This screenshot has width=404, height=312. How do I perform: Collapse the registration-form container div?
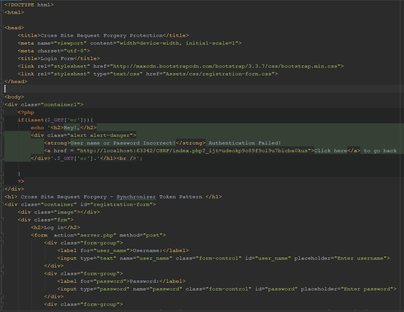(2, 204)
